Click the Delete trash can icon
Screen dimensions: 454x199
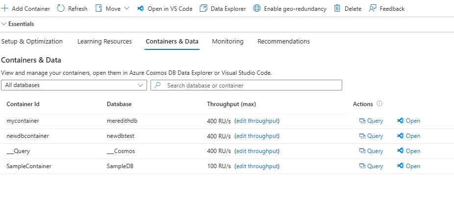point(337,8)
